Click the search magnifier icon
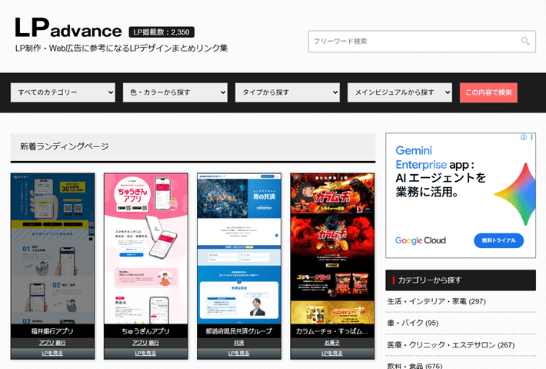Screen dimensions: 546x369 (x=525, y=41)
